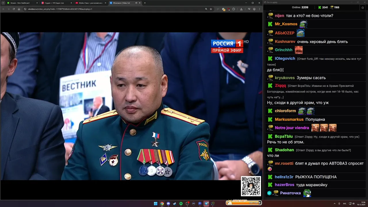Screen dimensions: 368x207
Task: Open the tab search dropdown arrow
Action: [3, 3]
